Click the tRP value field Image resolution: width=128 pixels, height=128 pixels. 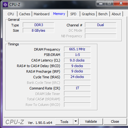(x=77, y=71)
